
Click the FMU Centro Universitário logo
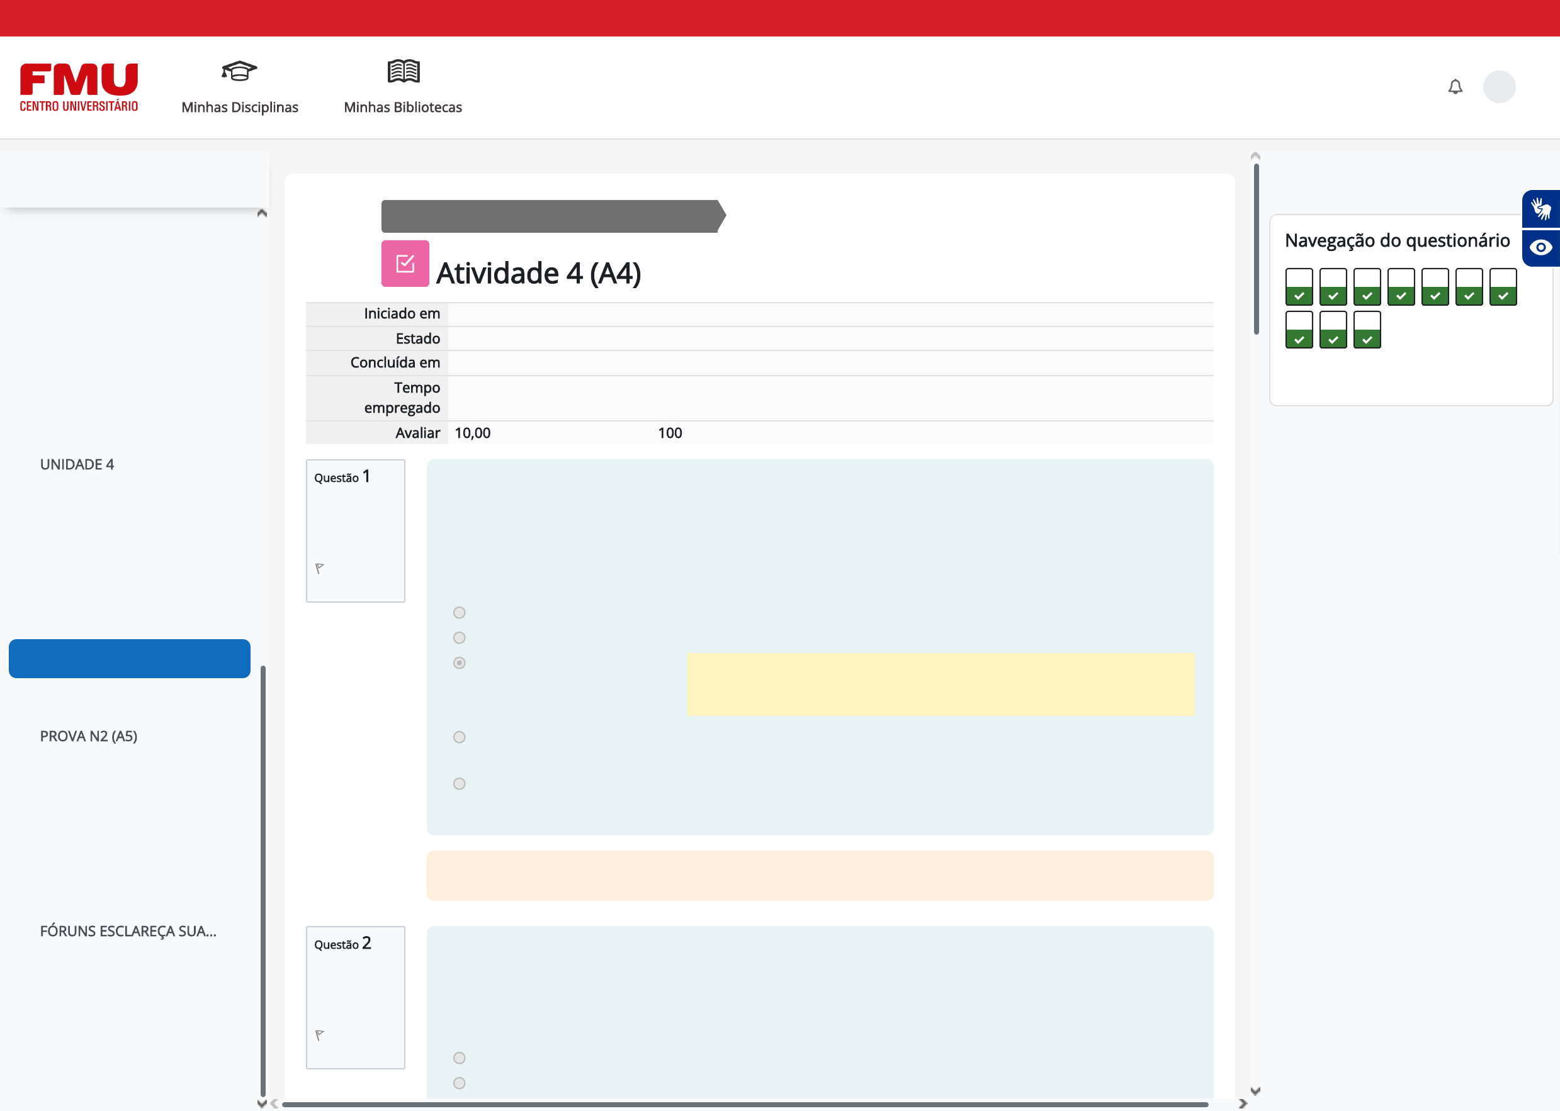coord(79,87)
